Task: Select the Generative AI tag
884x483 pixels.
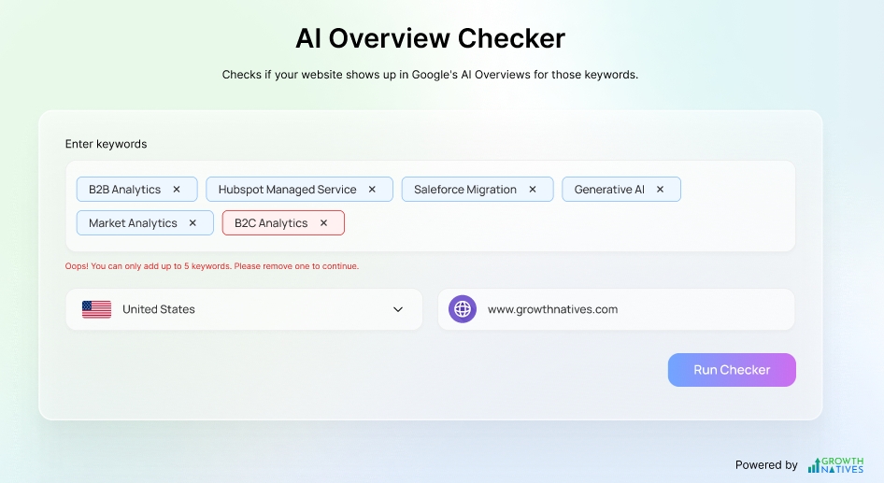Action: pyautogui.click(x=621, y=190)
